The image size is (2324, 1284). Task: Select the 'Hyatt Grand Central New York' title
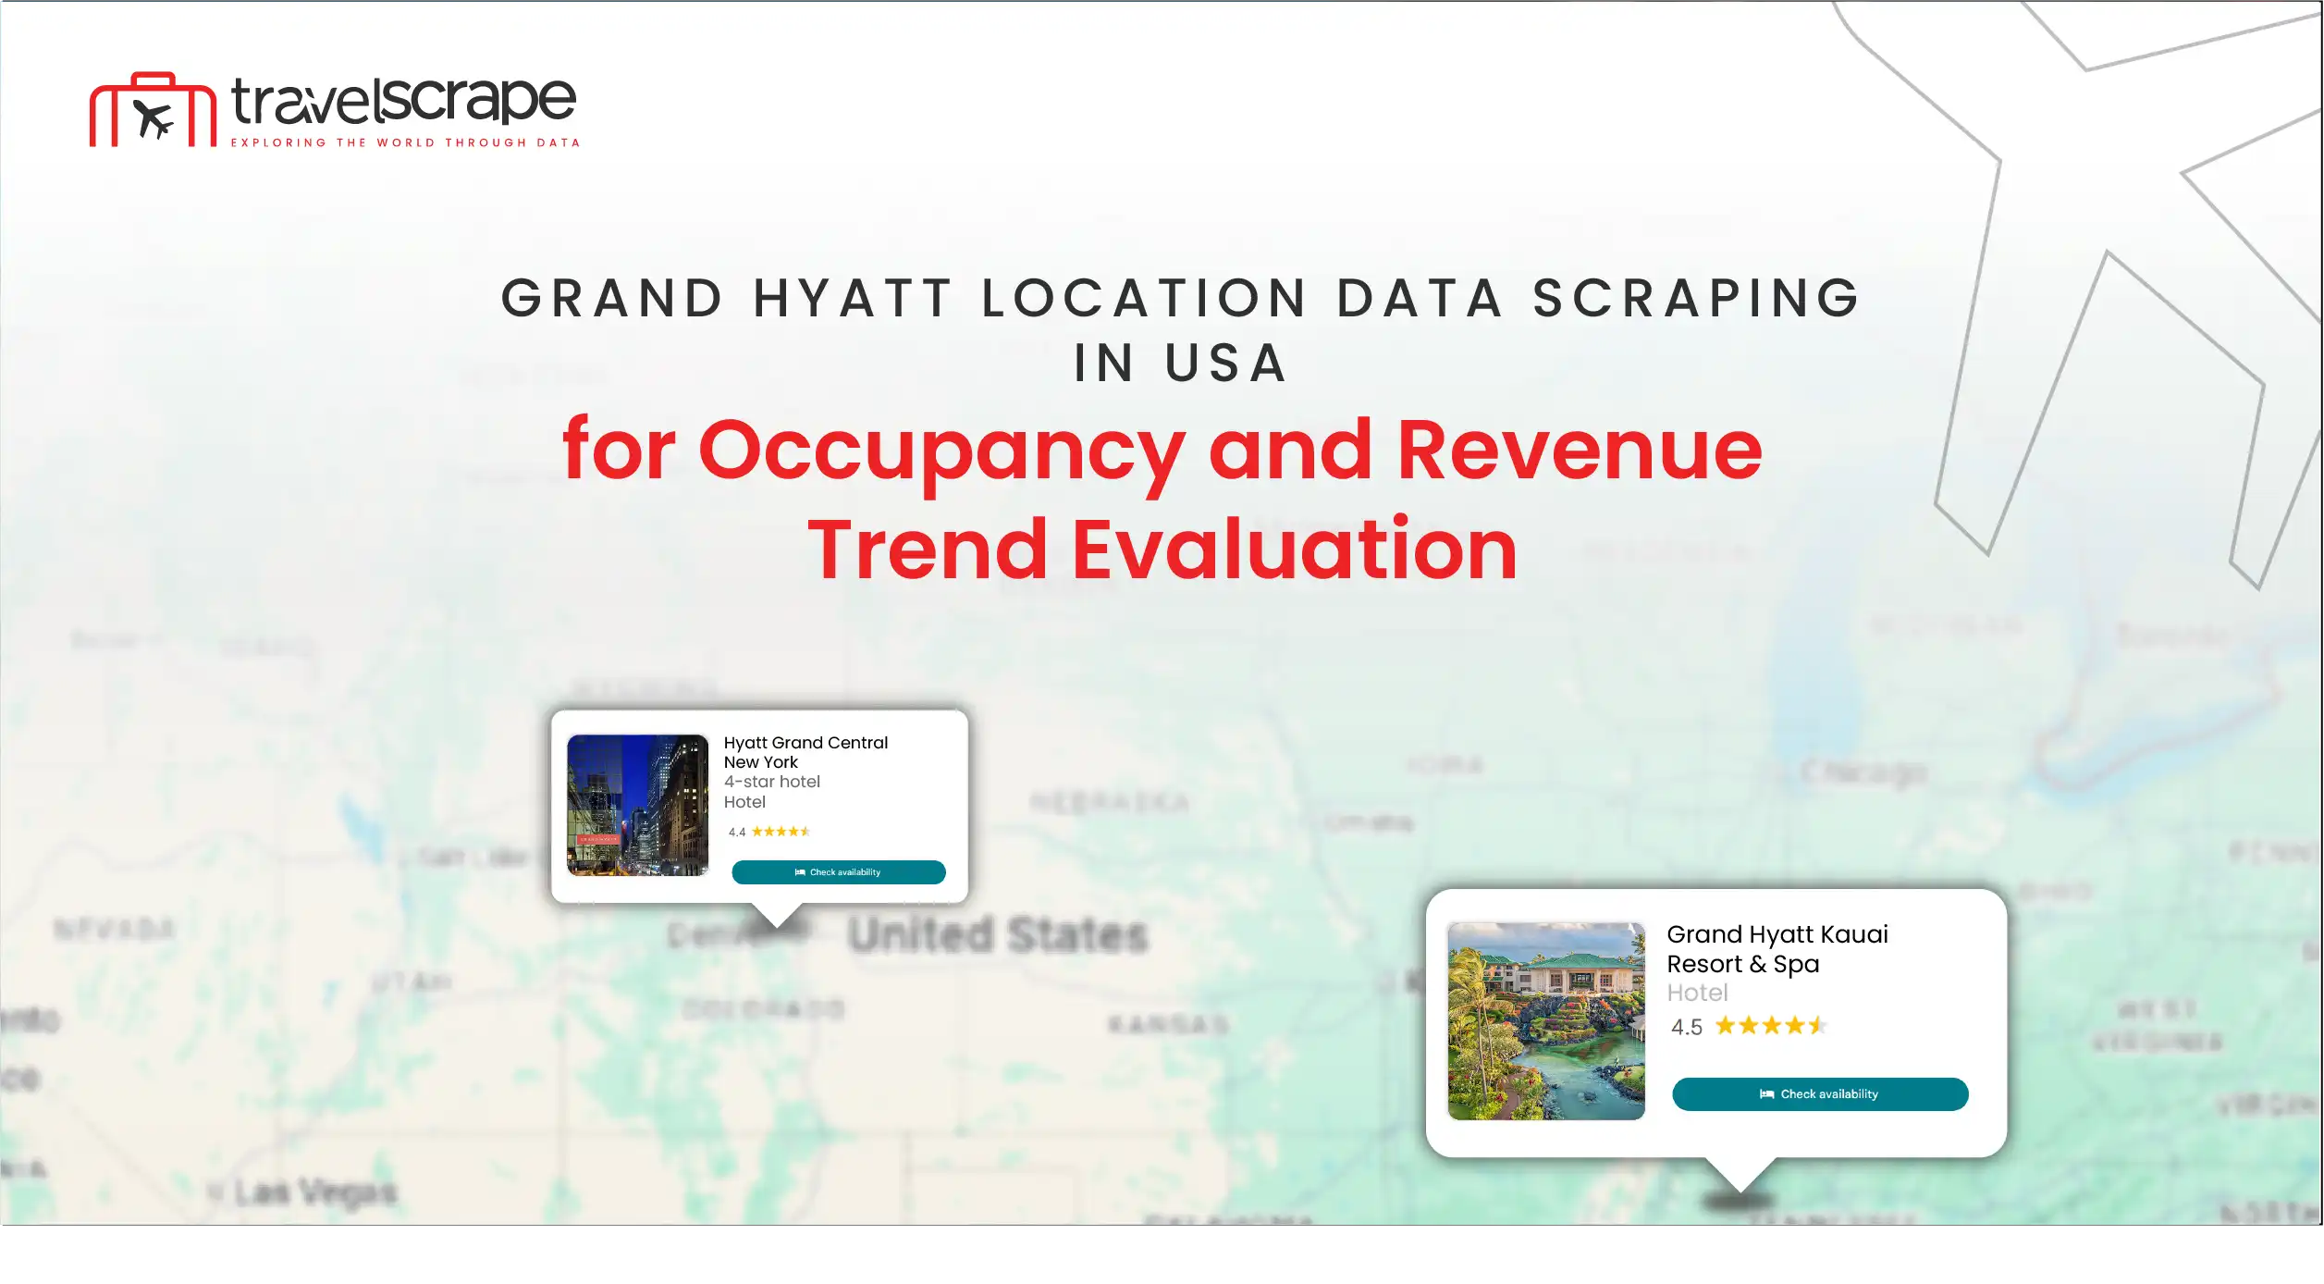[805, 752]
